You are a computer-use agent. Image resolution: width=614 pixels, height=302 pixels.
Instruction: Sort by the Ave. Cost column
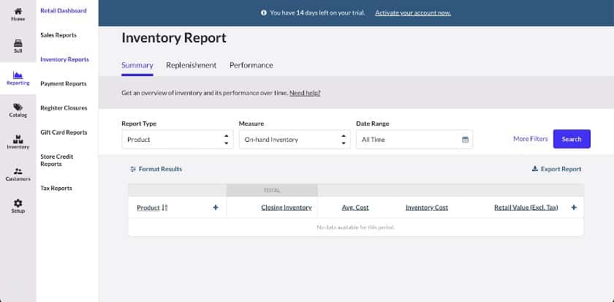coord(355,208)
